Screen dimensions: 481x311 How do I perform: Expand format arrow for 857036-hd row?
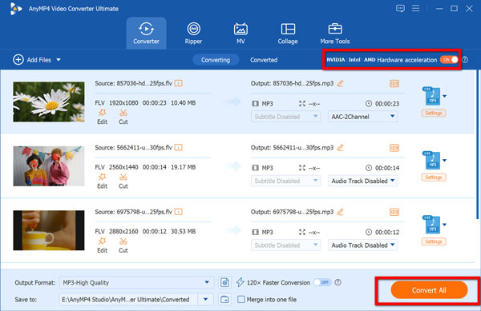click(x=444, y=96)
